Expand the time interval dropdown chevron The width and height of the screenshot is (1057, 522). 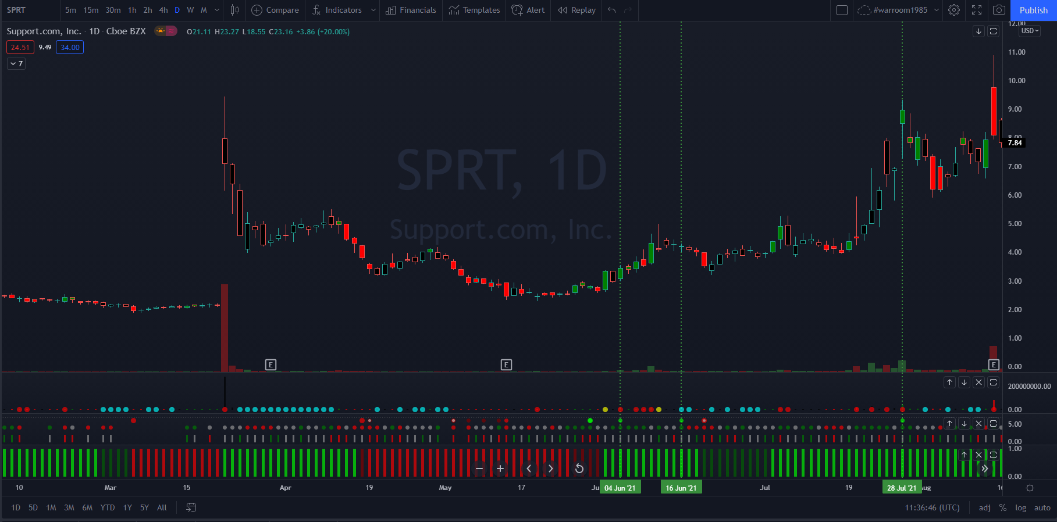pyautogui.click(x=217, y=10)
